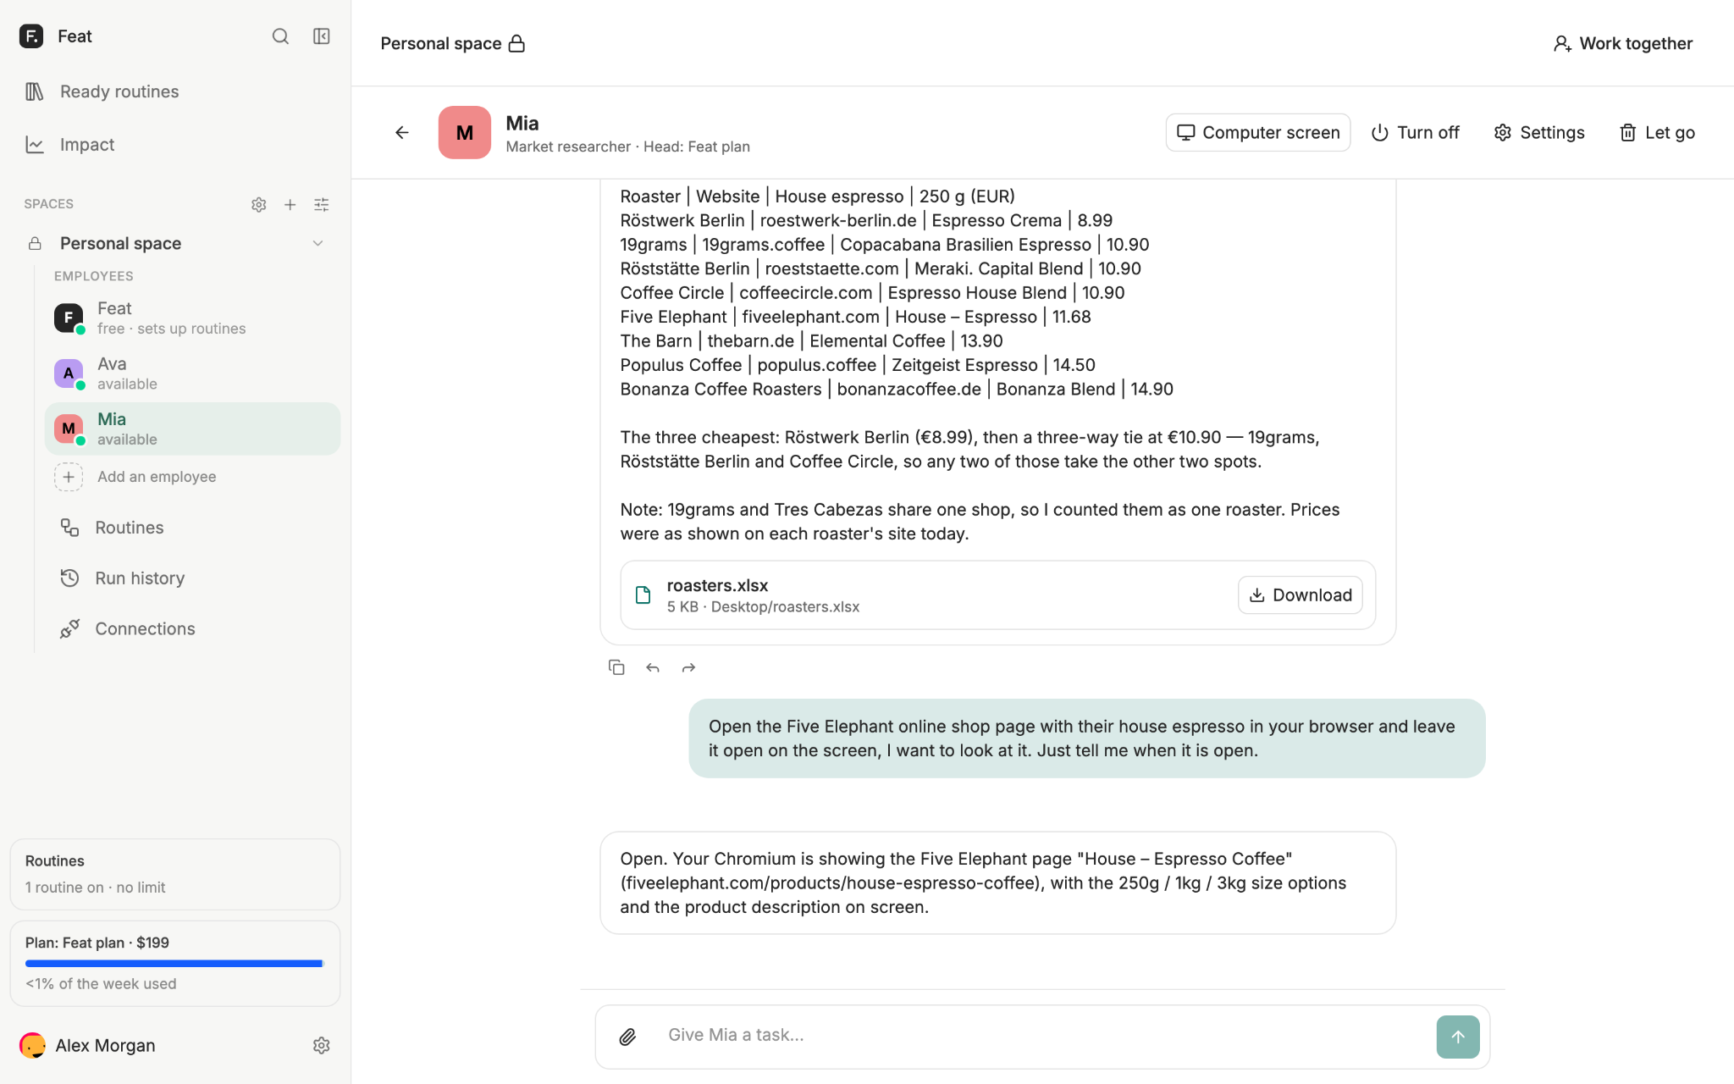The image size is (1734, 1084).
Task: Select the Mia employee in sidebar
Action: click(x=193, y=429)
